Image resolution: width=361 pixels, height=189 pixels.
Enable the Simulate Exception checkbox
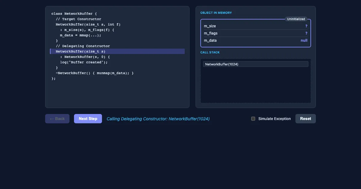[x=253, y=119]
